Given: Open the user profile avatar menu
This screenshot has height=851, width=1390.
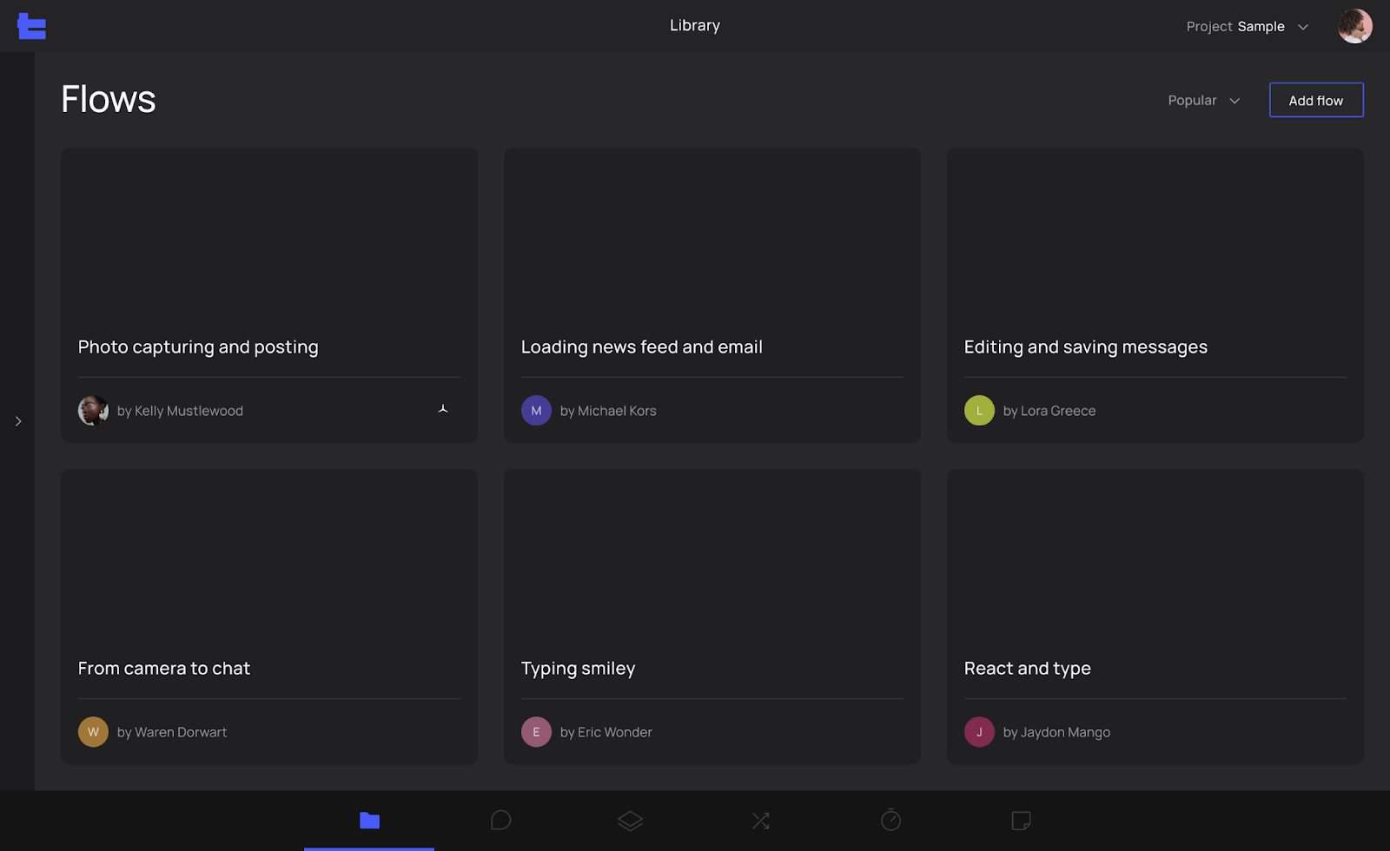Looking at the screenshot, I should 1354,26.
